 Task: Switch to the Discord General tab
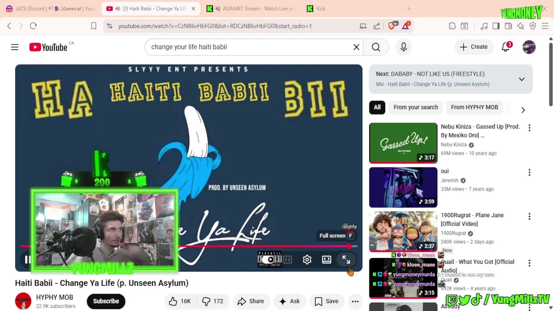(x=50, y=9)
